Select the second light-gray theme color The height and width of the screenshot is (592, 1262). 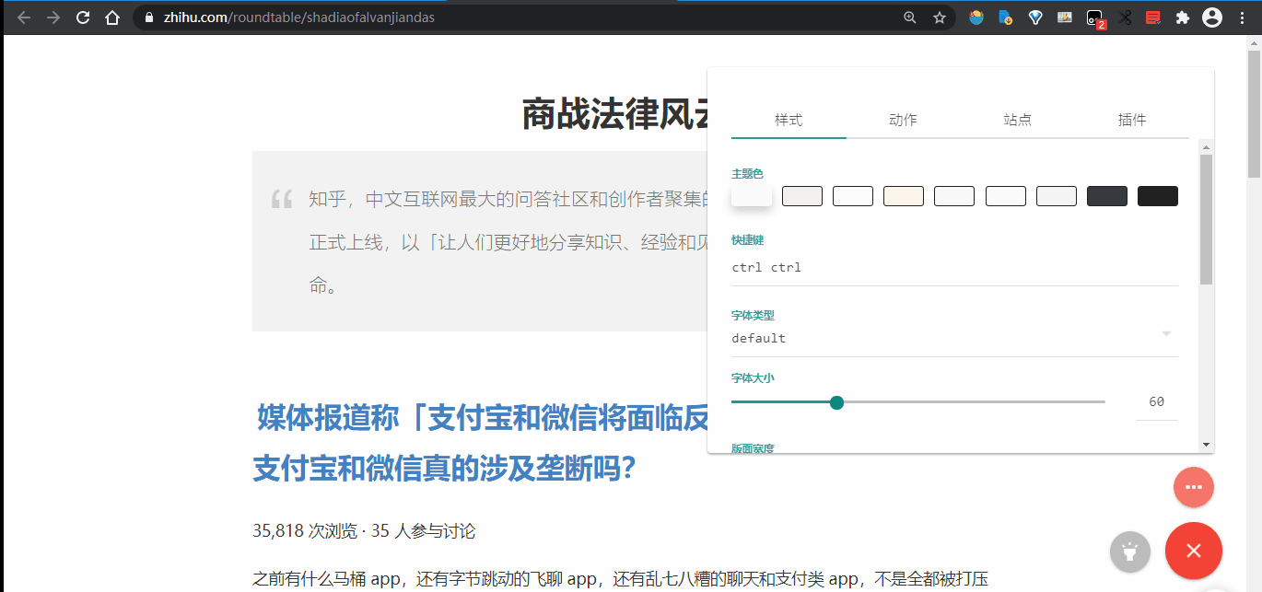[x=802, y=196]
